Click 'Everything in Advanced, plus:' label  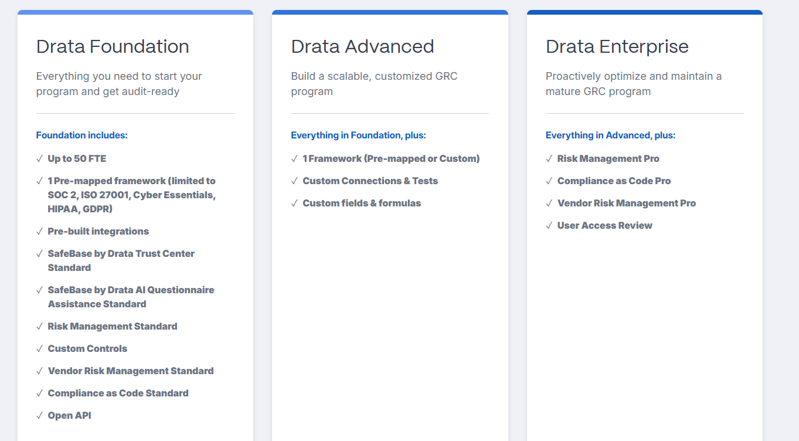610,135
